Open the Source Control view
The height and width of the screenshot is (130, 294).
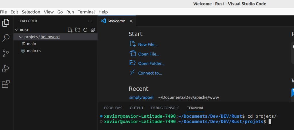(6, 53)
